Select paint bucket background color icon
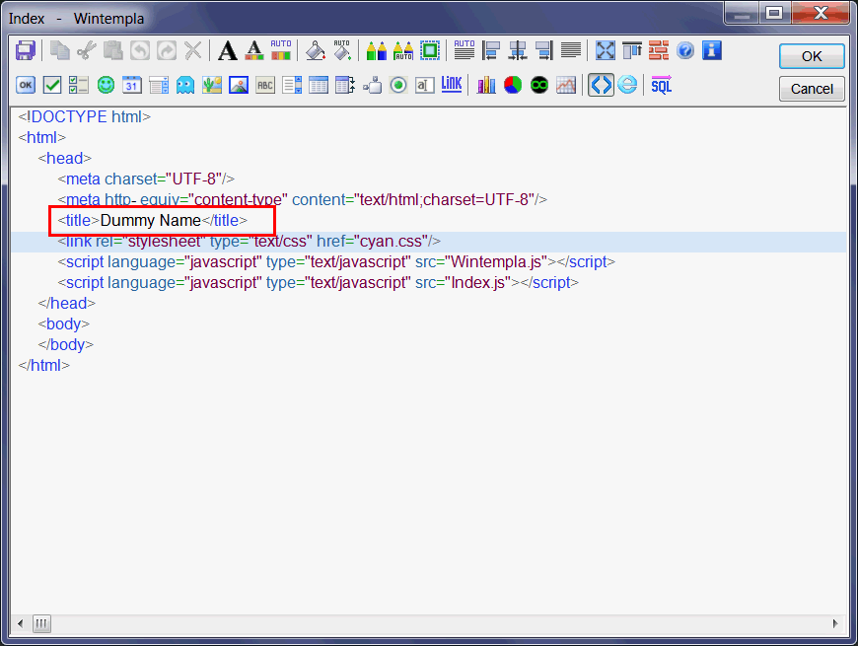 coord(316,51)
